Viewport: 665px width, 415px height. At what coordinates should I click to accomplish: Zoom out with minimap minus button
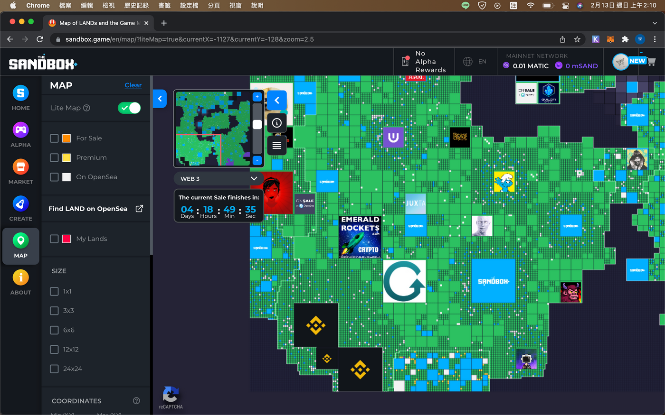click(x=257, y=160)
